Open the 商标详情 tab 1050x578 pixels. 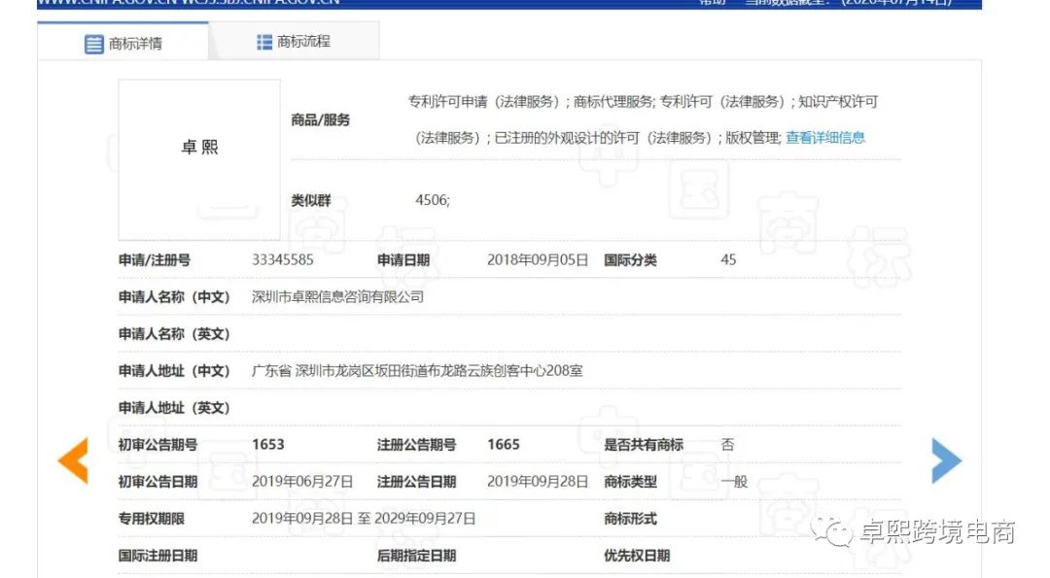click(122, 42)
